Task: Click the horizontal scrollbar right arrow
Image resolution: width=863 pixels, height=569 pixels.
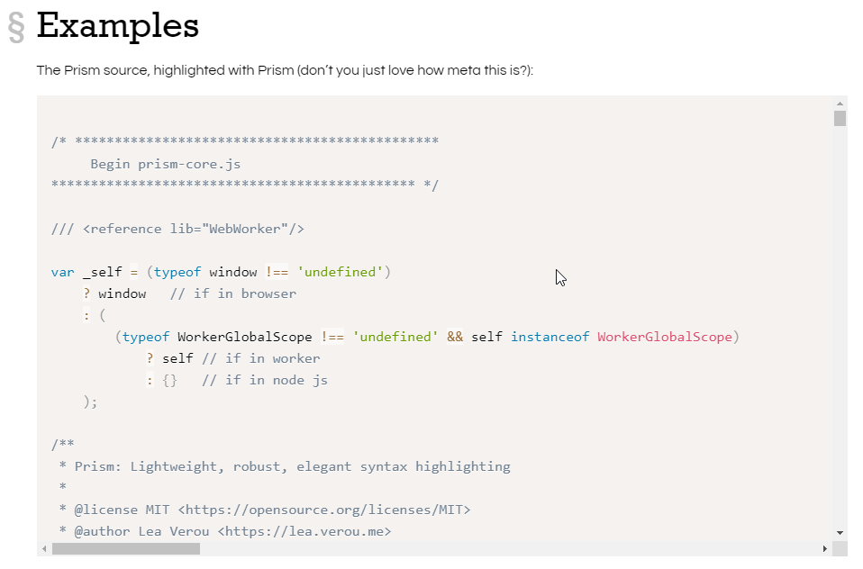Action: click(824, 548)
